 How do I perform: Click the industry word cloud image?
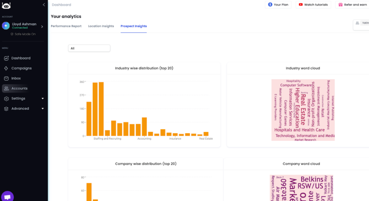[303, 110]
